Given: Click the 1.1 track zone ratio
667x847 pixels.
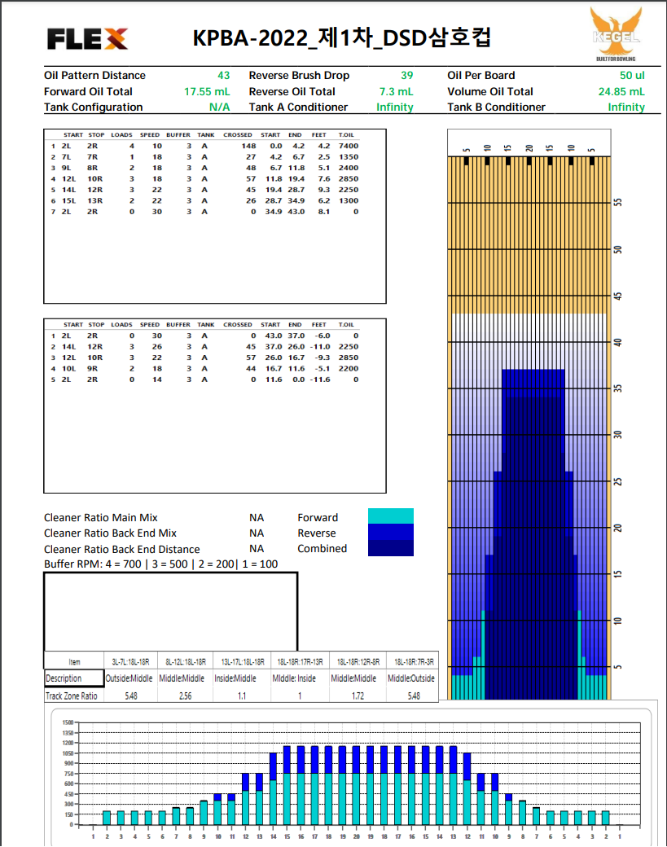Looking at the screenshot, I should (242, 696).
